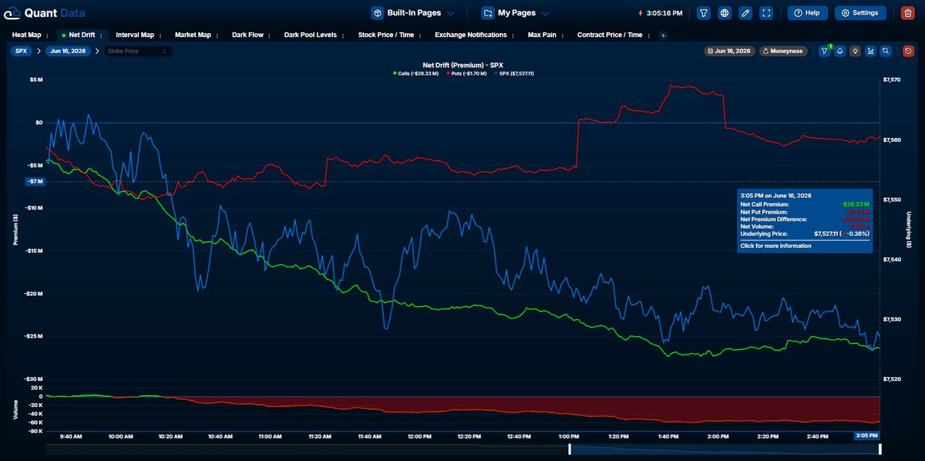Toggle the Calls series in legend
Viewport: 925px width, 461px height.
point(415,73)
